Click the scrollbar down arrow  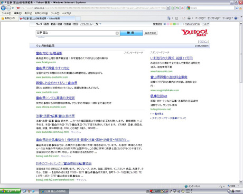pyautogui.click(x=241, y=182)
